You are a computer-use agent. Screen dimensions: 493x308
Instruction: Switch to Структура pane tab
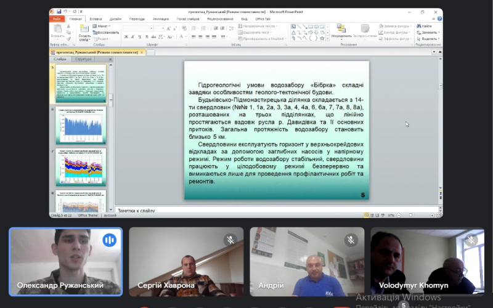tap(83, 59)
